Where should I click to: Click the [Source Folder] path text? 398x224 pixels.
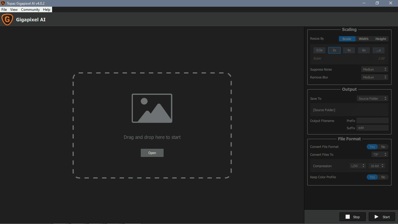point(324,110)
